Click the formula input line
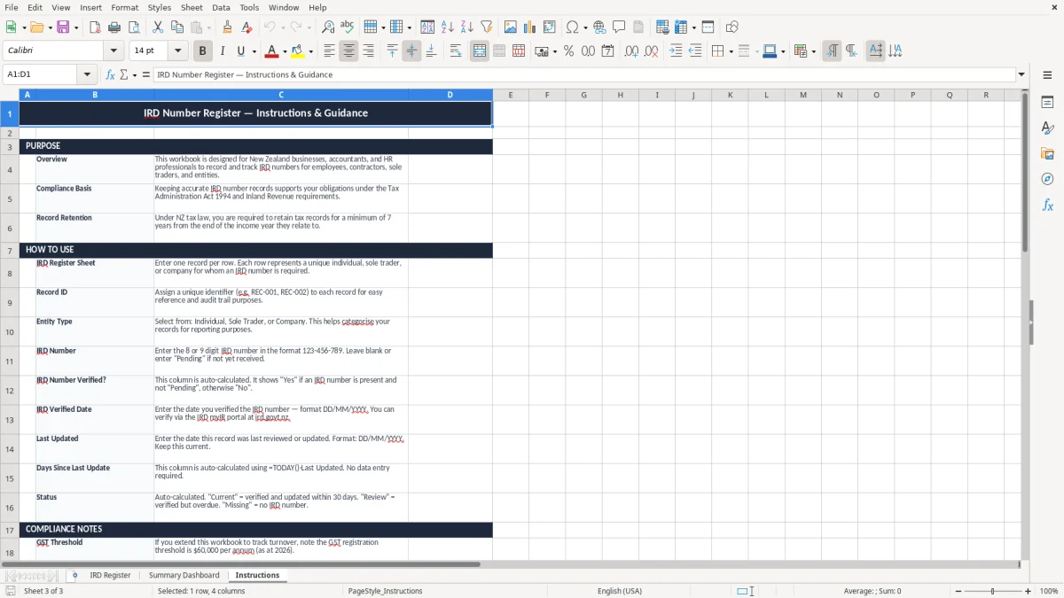Viewport: 1064px width, 598px height. (583, 74)
